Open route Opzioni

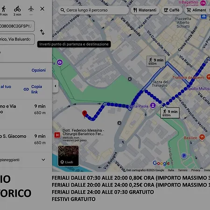pos(39,70)
